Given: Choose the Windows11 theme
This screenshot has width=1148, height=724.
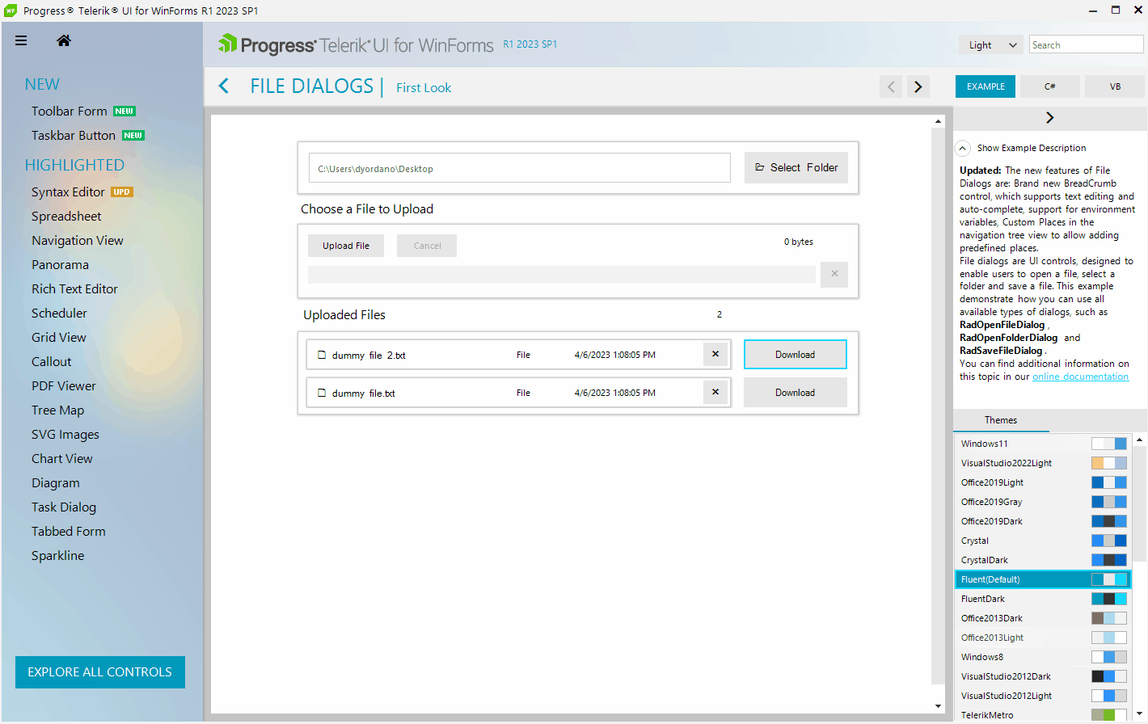Looking at the screenshot, I should tap(985, 444).
